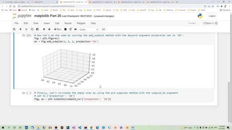The width and height of the screenshot is (232, 130).
Task: Click the 3D axes plot output
Action: pyautogui.click(x=68, y=68)
